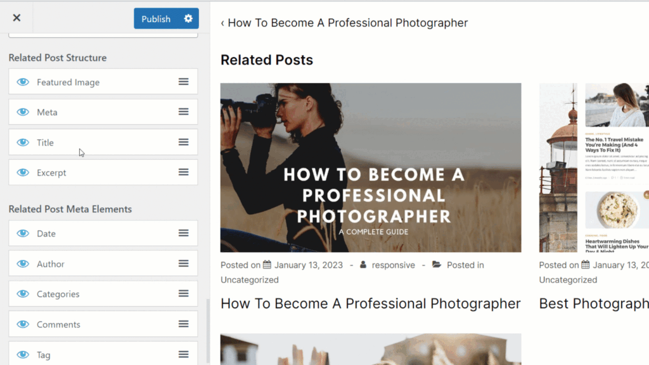This screenshot has width=649, height=365.
Task: Close the customizer with the X icon
Action: coord(16,18)
